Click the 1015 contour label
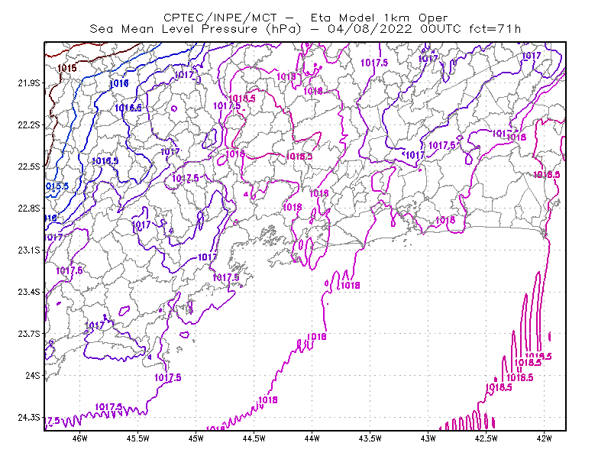This screenshot has width=611, height=472. [66, 68]
